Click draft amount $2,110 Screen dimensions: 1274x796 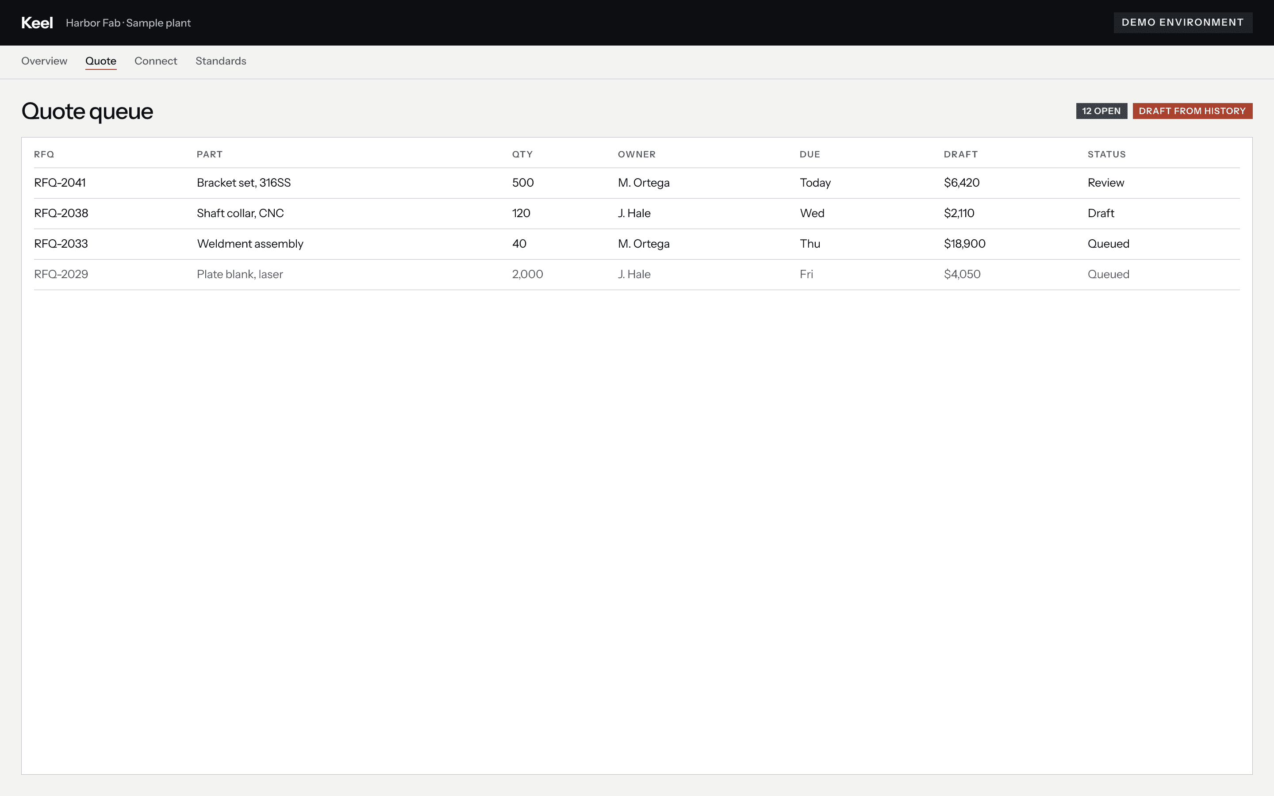tap(959, 213)
